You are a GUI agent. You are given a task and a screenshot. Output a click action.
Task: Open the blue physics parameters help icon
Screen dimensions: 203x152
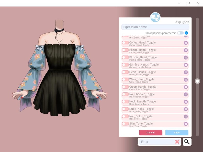186,33
